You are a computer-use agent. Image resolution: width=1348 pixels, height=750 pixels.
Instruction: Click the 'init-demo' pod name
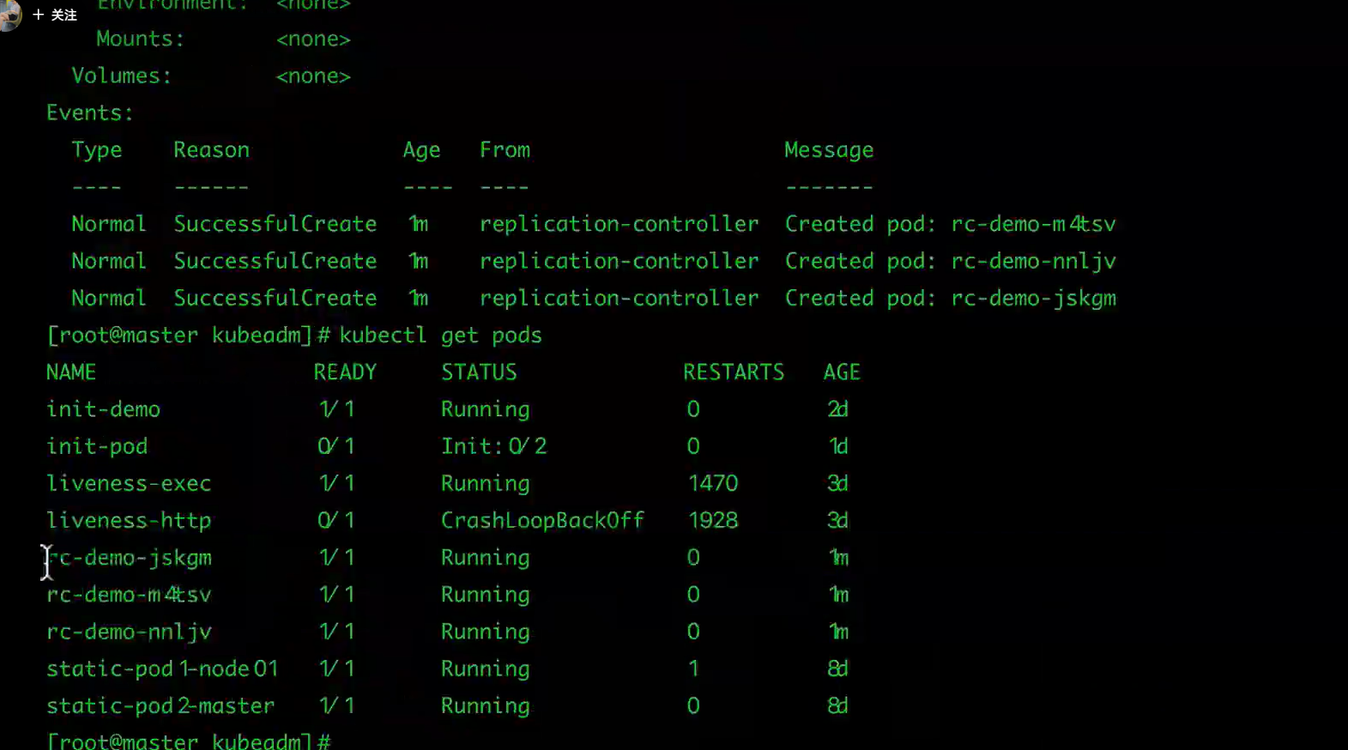tap(103, 409)
